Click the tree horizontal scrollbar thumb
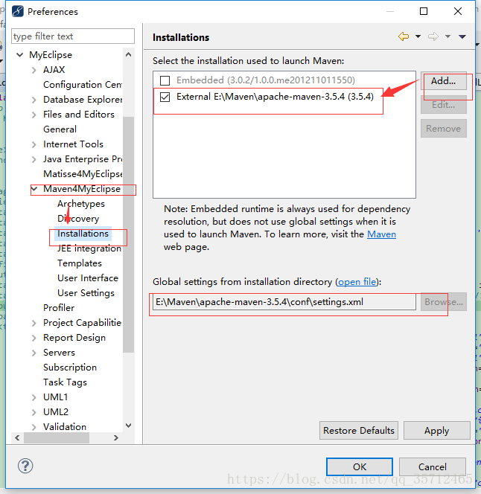The height and width of the screenshot is (494, 481). tap(57, 438)
